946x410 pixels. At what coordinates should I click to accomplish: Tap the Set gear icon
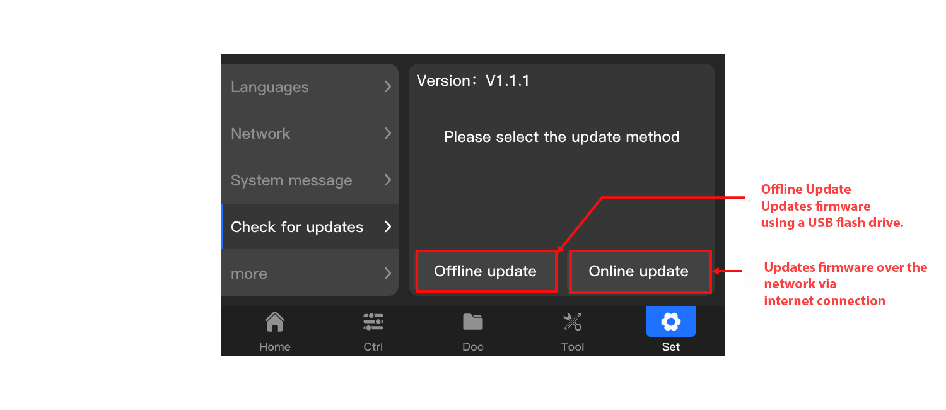pos(670,322)
